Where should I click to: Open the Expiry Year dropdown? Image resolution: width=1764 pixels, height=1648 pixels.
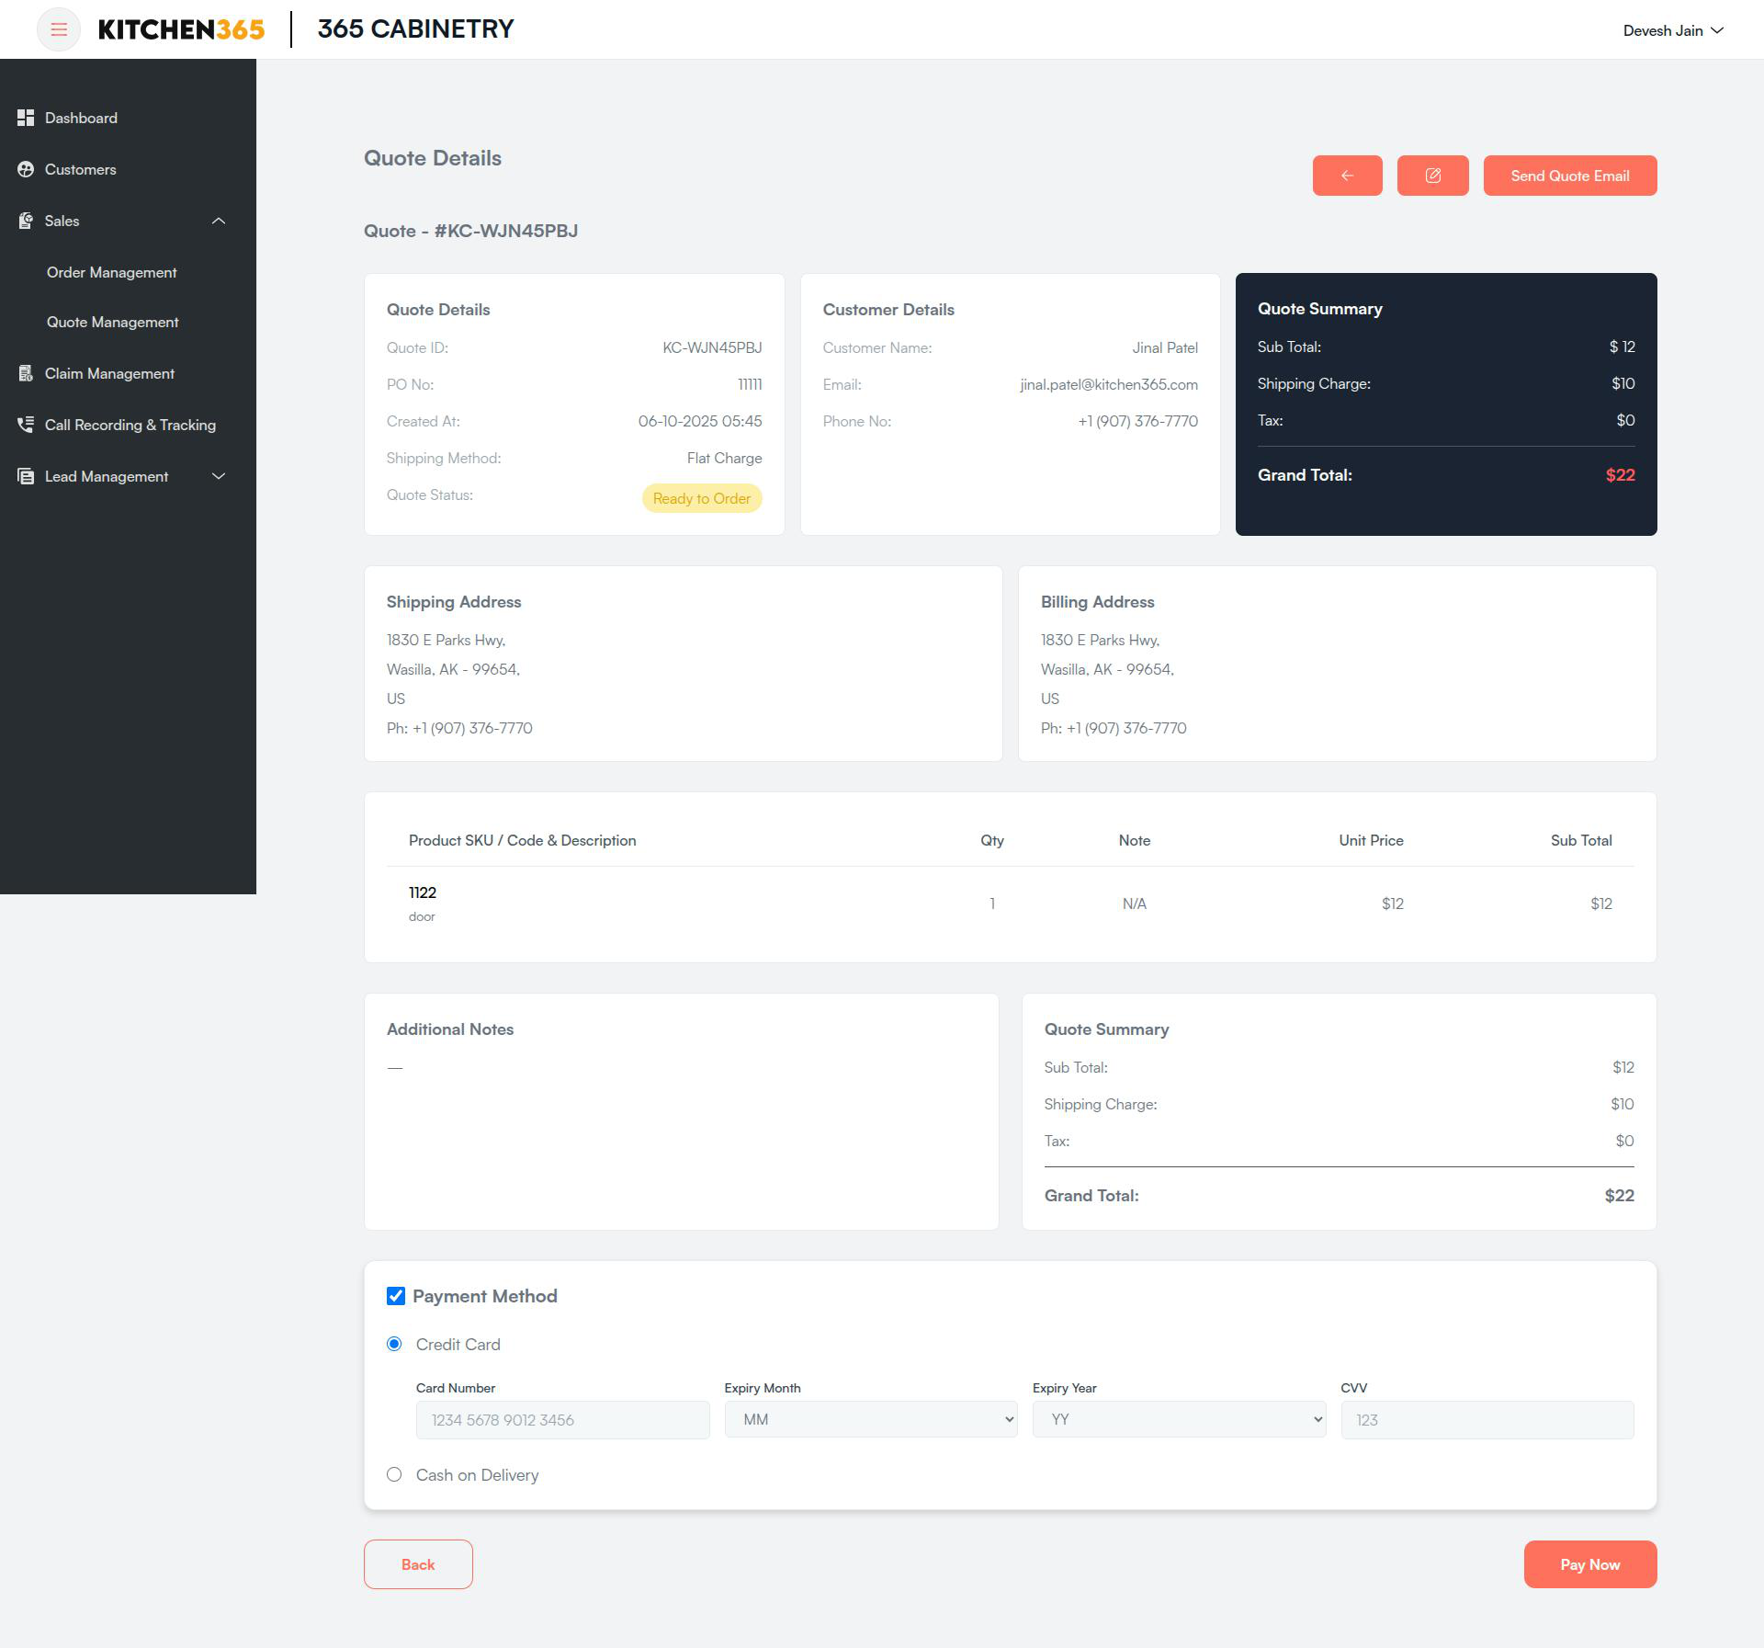coord(1179,1419)
